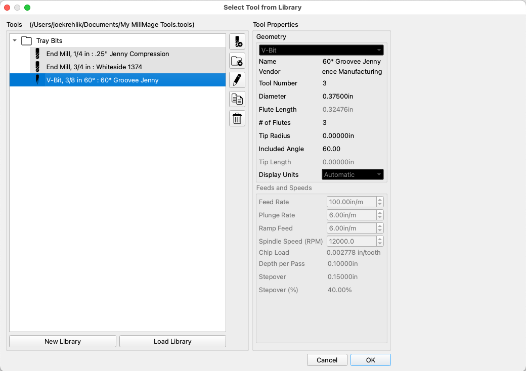Click the Flute Length value 0.32476in

(x=338, y=109)
